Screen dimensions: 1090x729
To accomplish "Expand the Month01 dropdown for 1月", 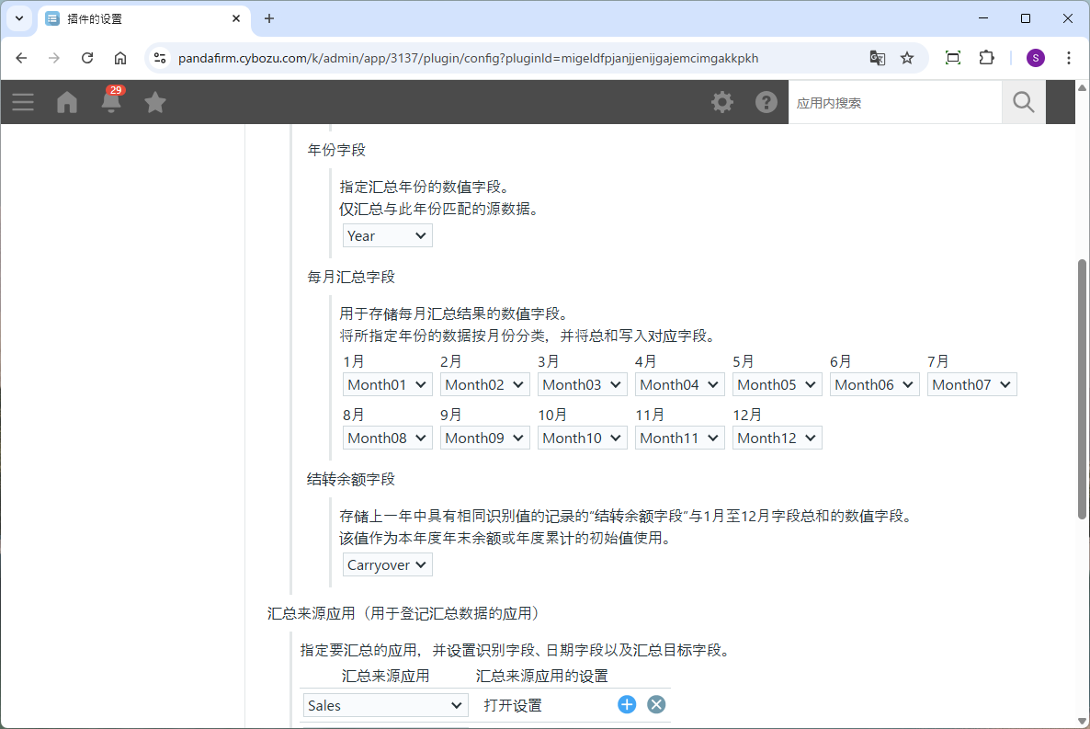I will (387, 385).
